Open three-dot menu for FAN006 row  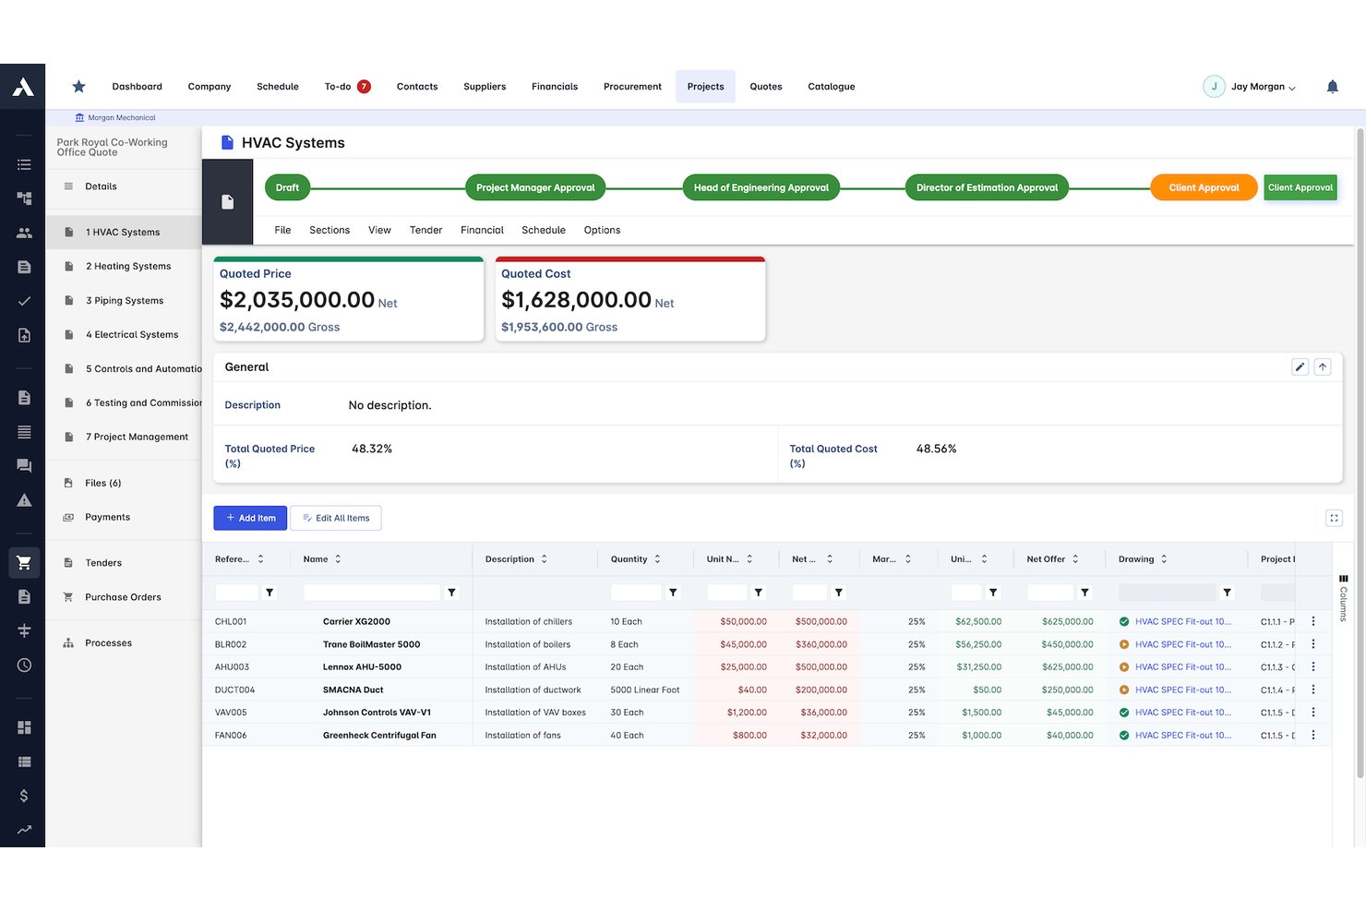[x=1313, y=735]
